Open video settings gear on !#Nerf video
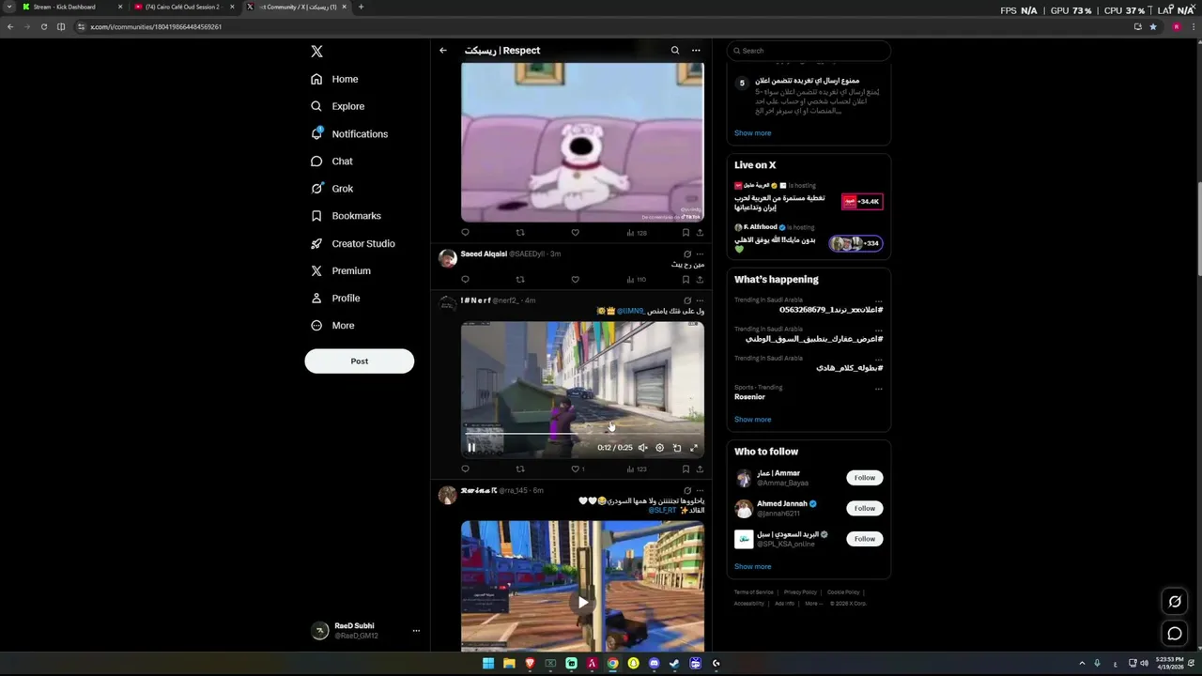 click(x=659, y=448)
